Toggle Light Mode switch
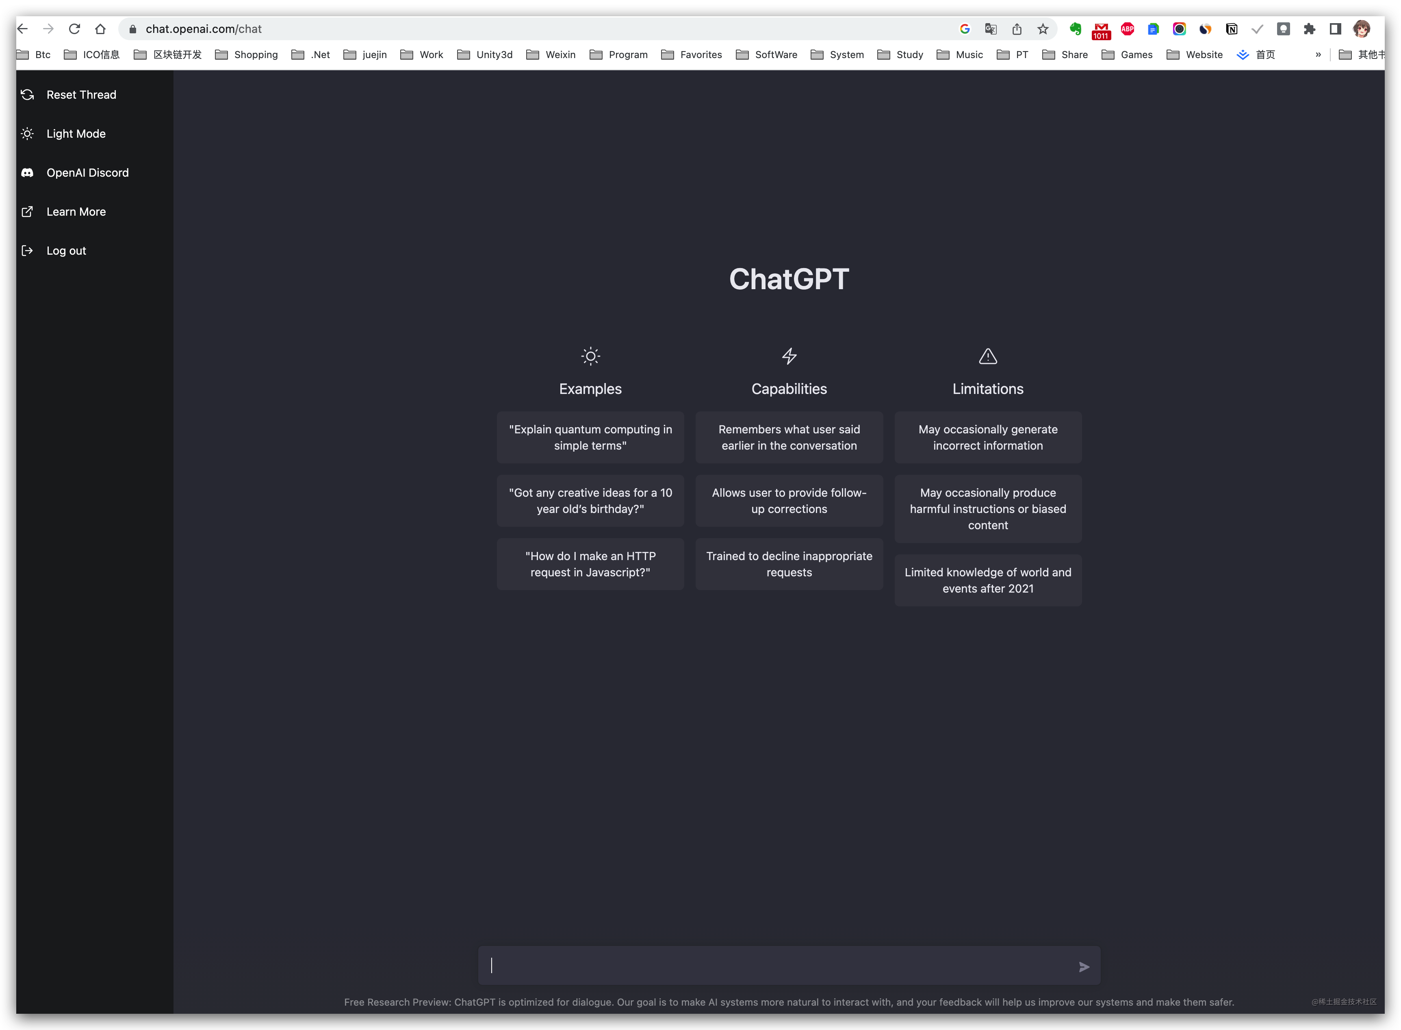This screenshot has width=1401, height=1030. pyautogui.click(x=75, y=133)
